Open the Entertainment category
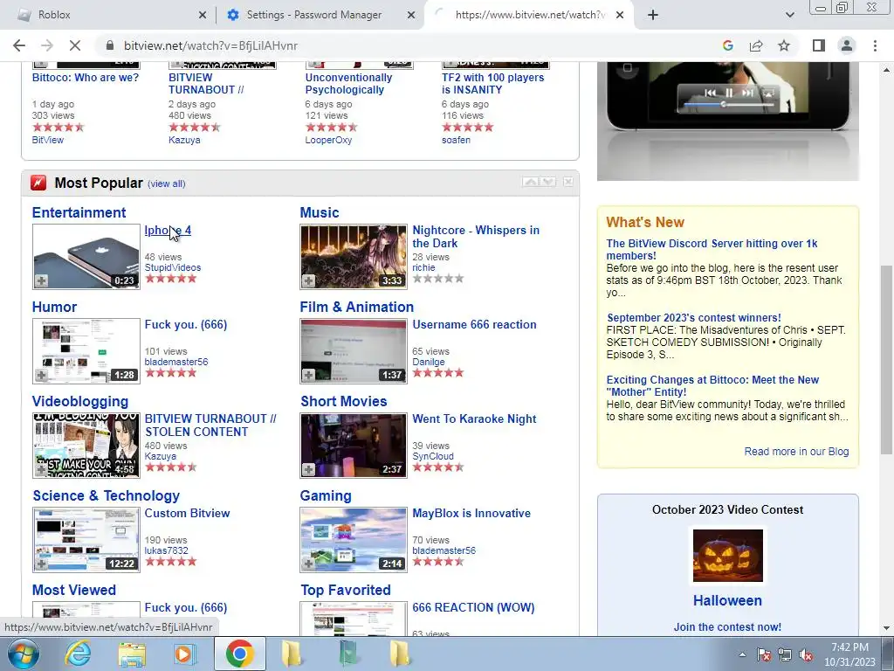The height and width of the screenshot is (671, 894). click(79, 213)
